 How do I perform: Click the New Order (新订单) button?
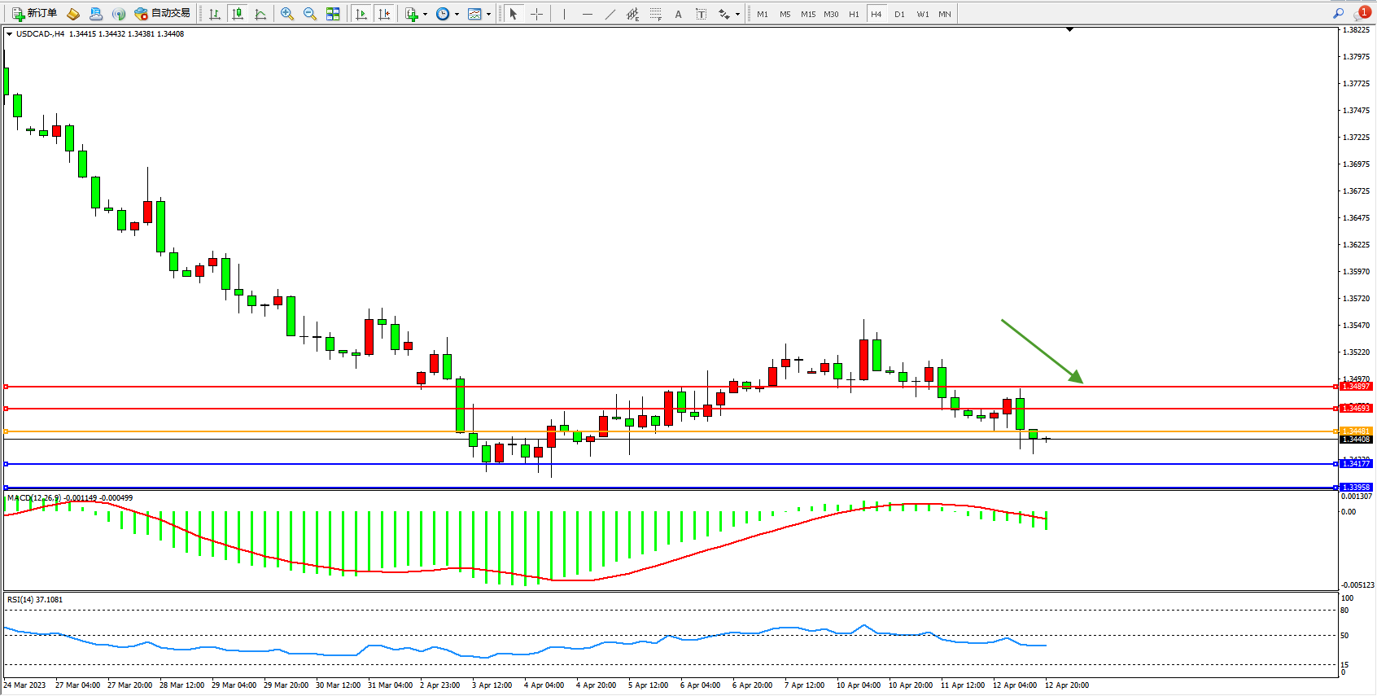coord(34,14)
